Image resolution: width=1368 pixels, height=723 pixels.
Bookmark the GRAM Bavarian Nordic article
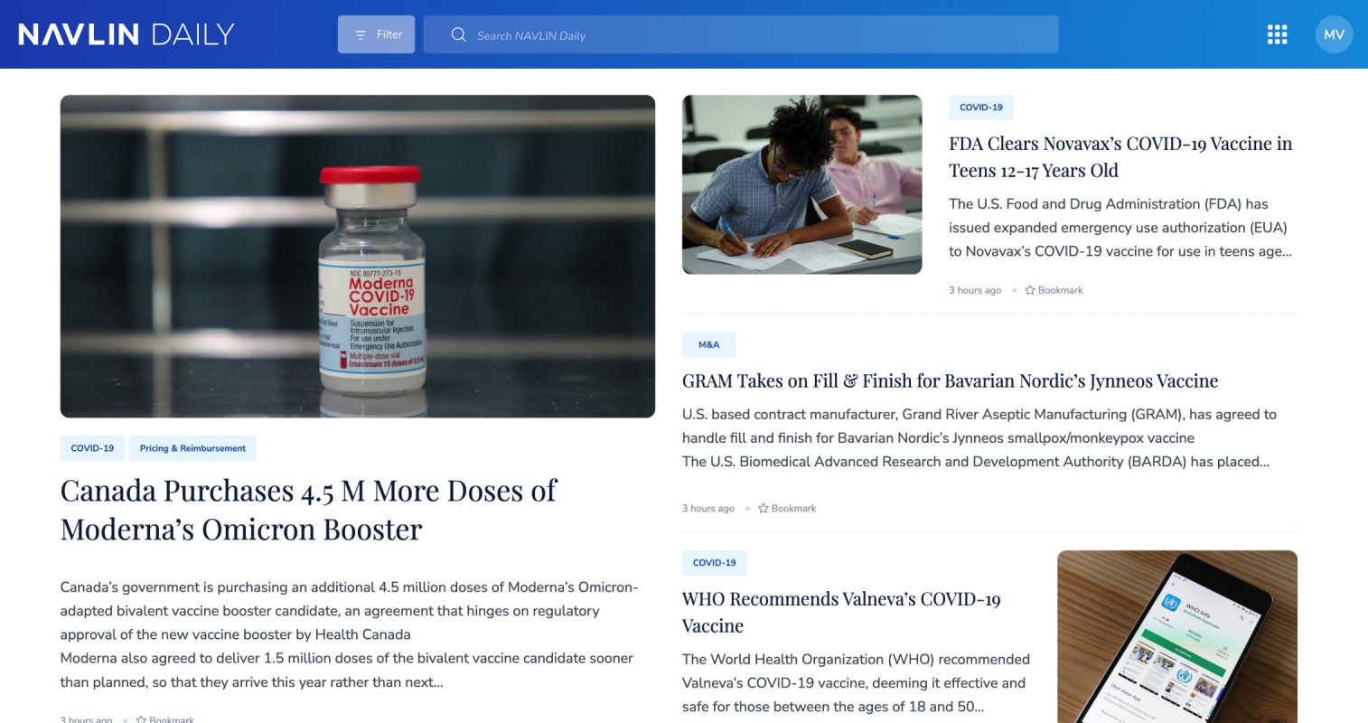tap(787, 508)
